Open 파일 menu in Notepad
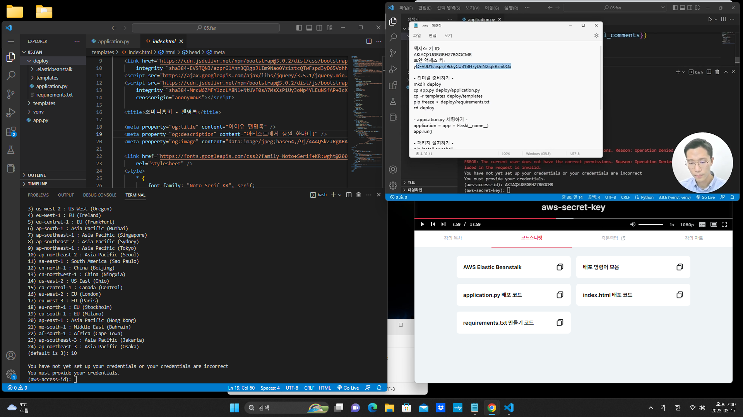Screen dimensions: 743x417 (417, 36)
